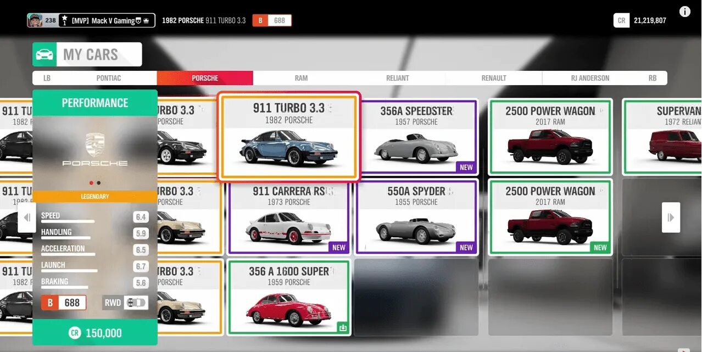Screen dimensions: 702x352
Task: Select the Porsche manufacturer tab
Action: tap(205, 78)
